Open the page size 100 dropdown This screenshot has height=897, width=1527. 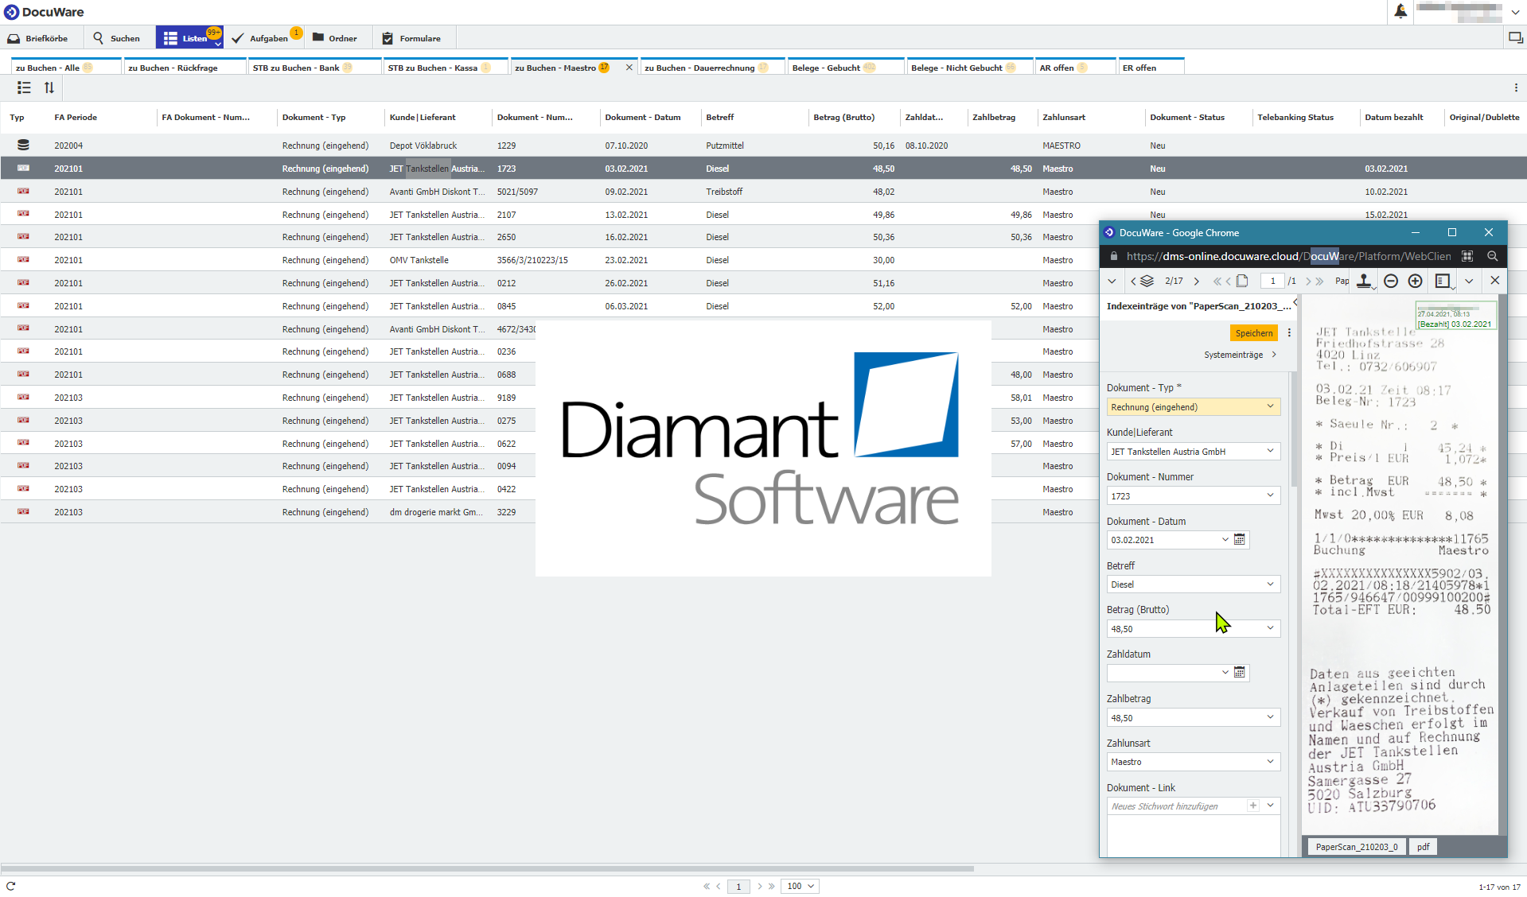(801, 886)
